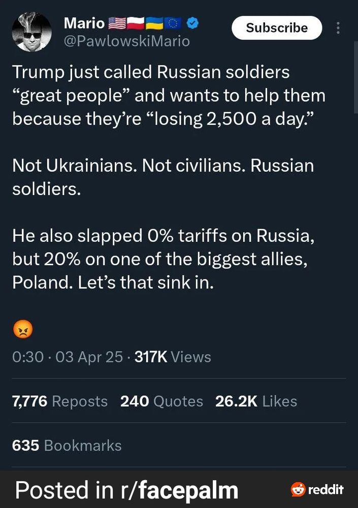Viewport: 358px width, 508px height.
Task: Open the three-dot more options menu
Action: coord(338,28)
